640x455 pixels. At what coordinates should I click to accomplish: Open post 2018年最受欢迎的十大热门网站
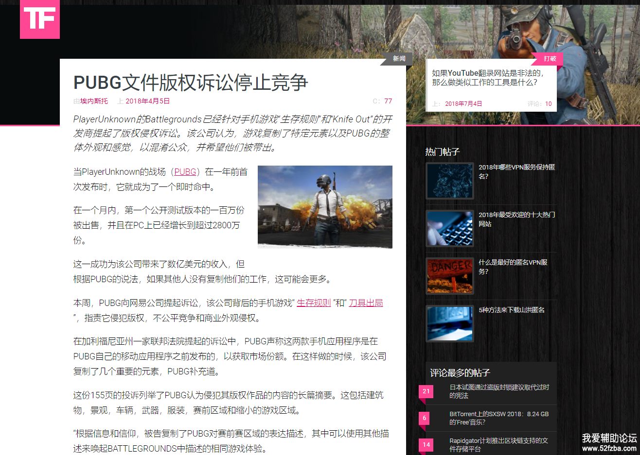516,219
